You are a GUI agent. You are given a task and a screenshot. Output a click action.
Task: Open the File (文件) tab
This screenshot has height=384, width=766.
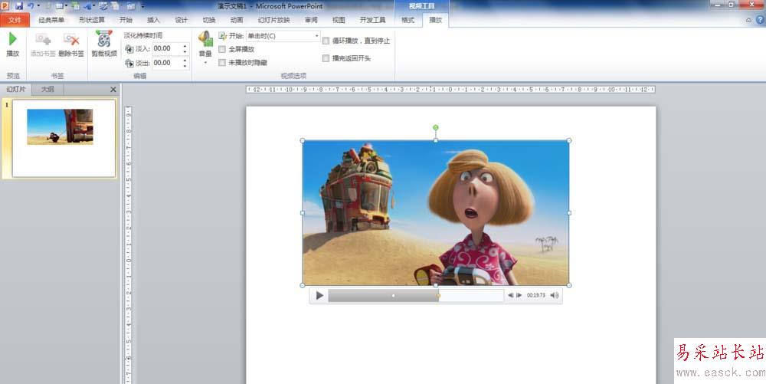15,20
